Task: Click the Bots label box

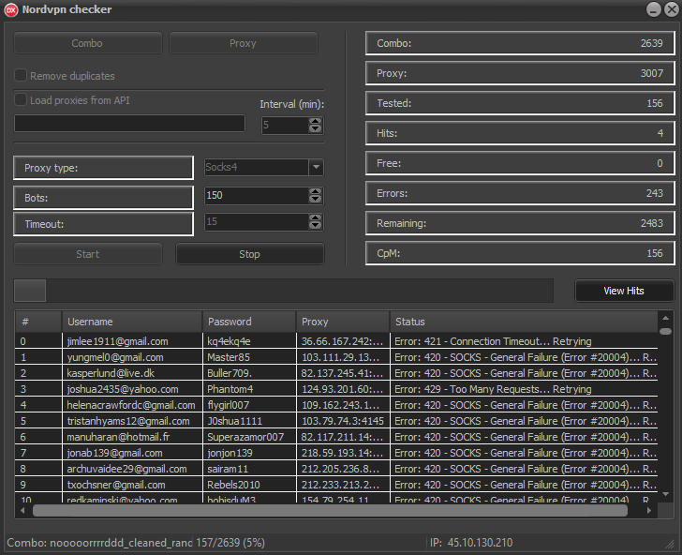Action: point(103,198)
